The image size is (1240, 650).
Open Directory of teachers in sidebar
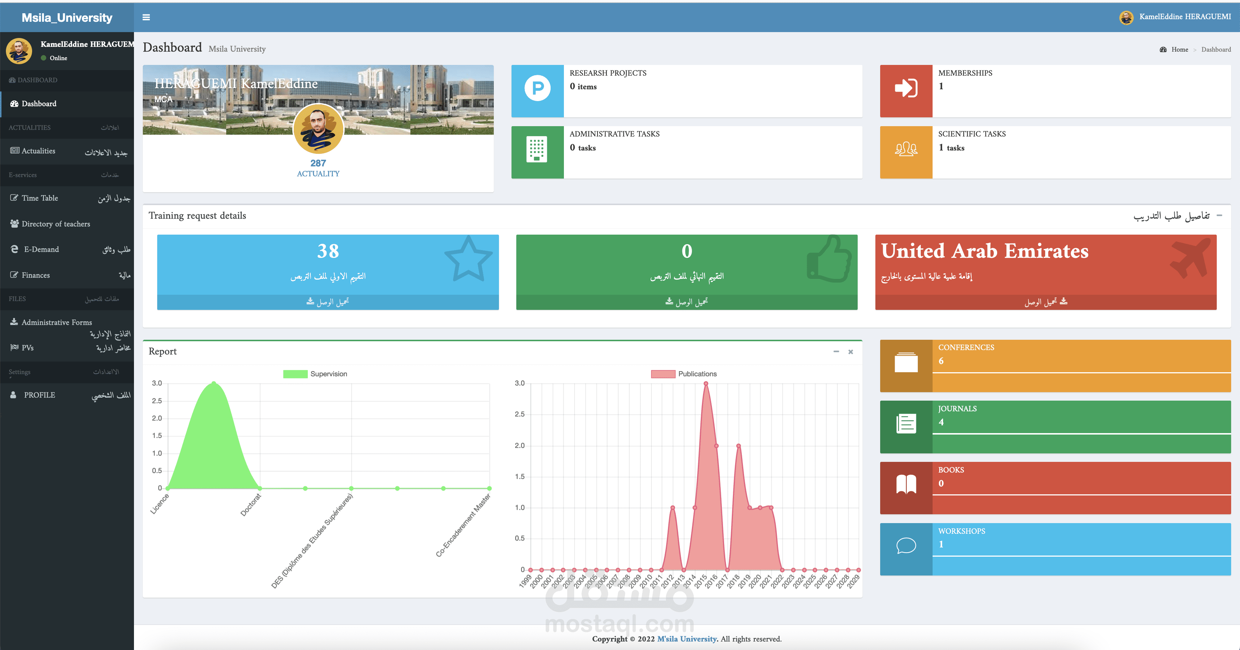[x=55, y=224]
